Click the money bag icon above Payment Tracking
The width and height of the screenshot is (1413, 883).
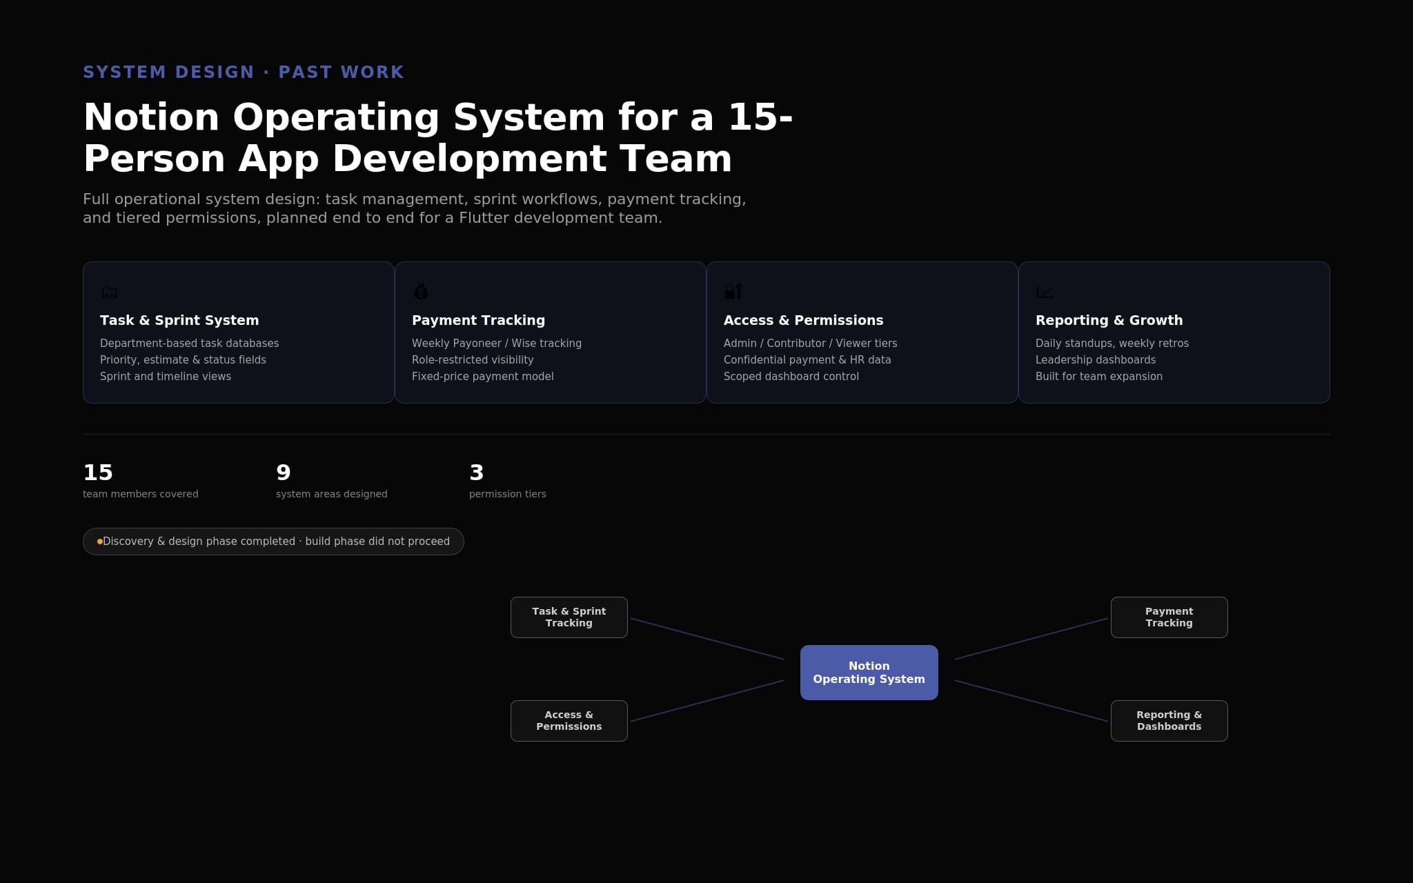421,291
